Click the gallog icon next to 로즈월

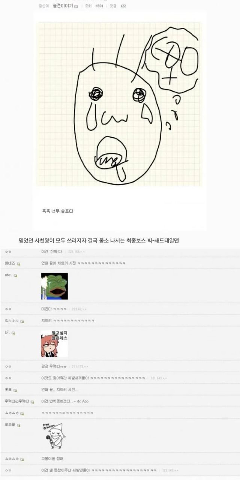click(19, 425)
